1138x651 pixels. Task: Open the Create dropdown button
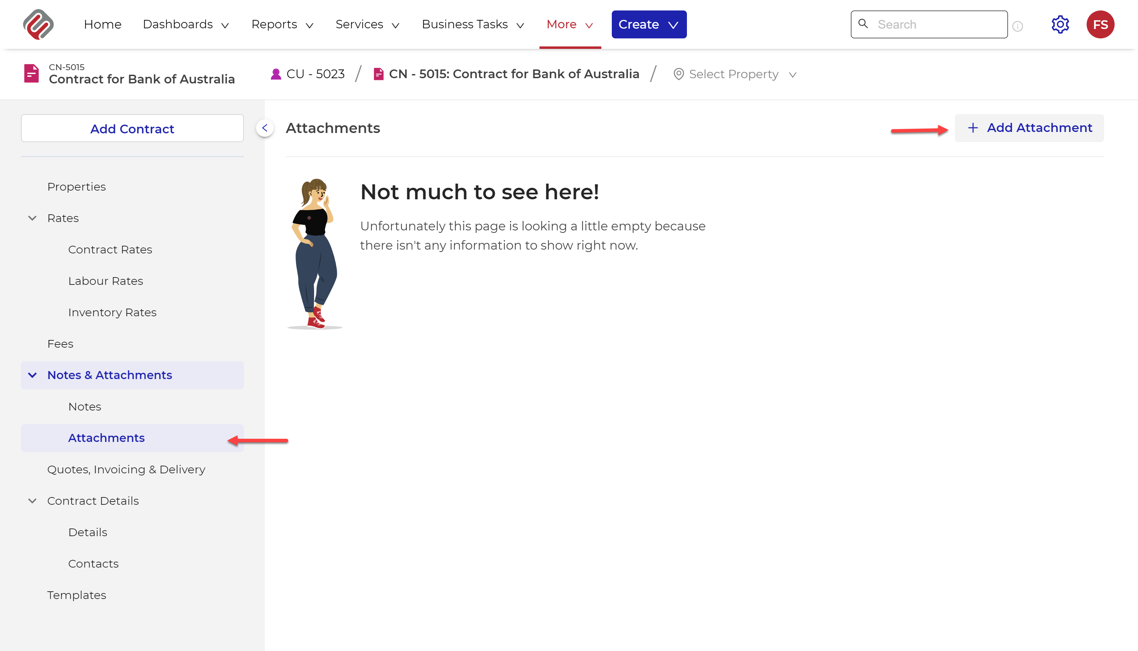pos(649,24)
